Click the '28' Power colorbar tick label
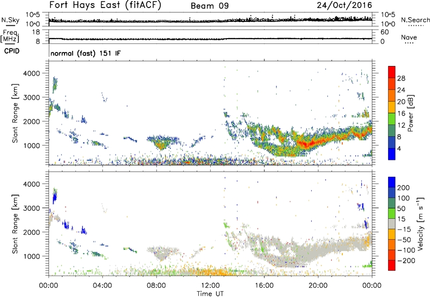Viewport: 430px width, 297px height. [x=401, y=78]
